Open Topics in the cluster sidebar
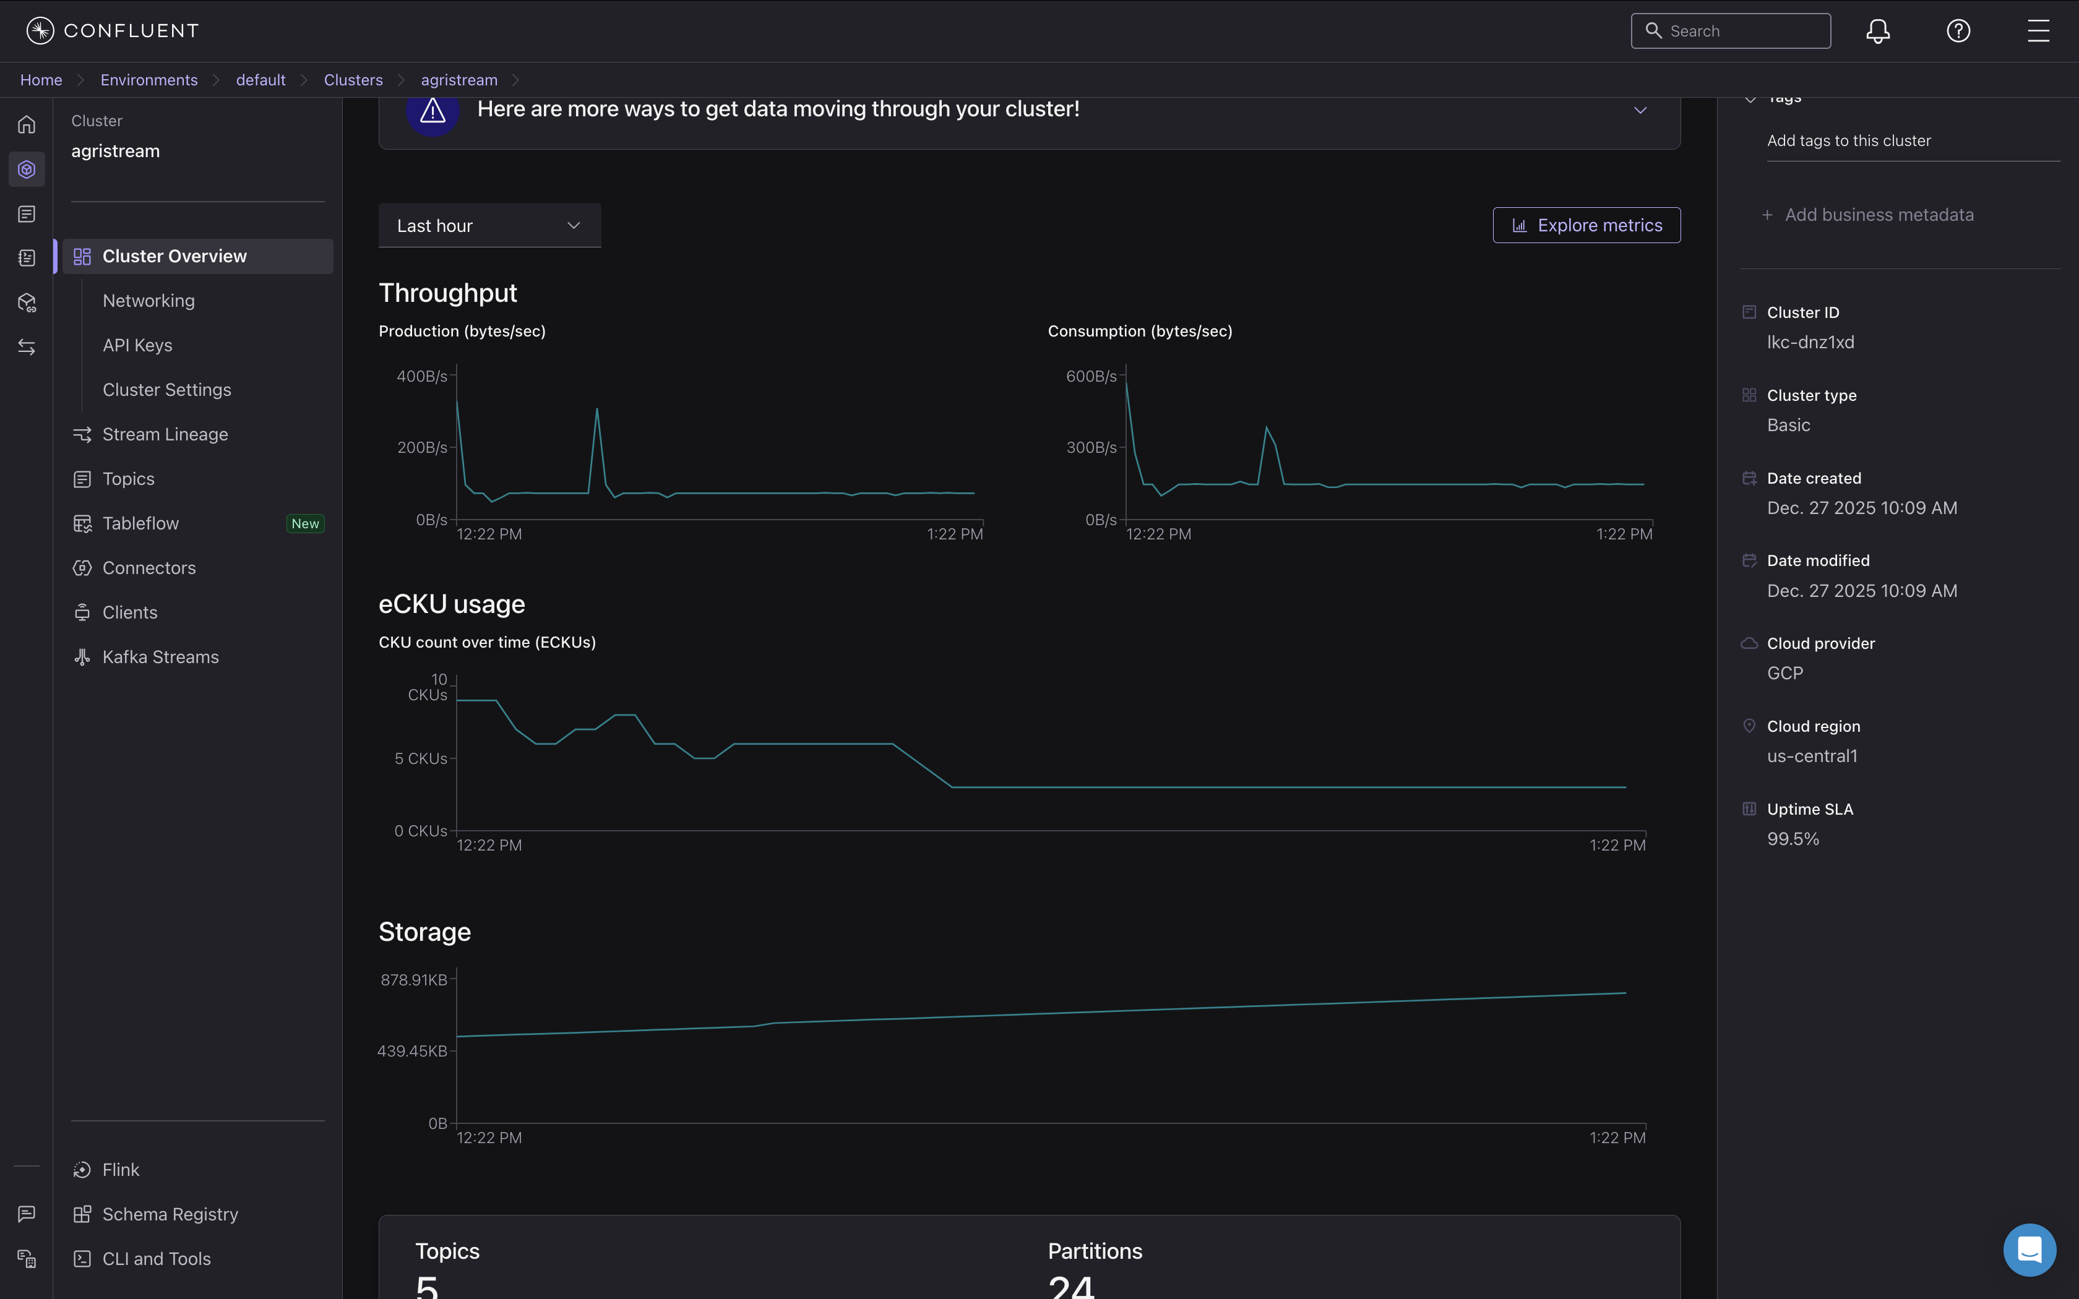 pos(128,479)
